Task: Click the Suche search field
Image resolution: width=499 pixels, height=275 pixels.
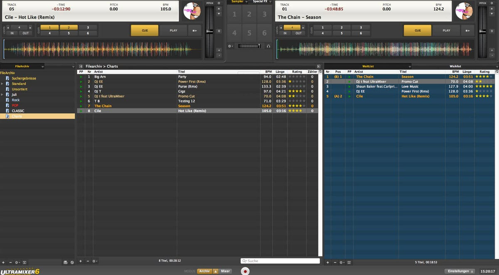Action: tap(280, 261)
